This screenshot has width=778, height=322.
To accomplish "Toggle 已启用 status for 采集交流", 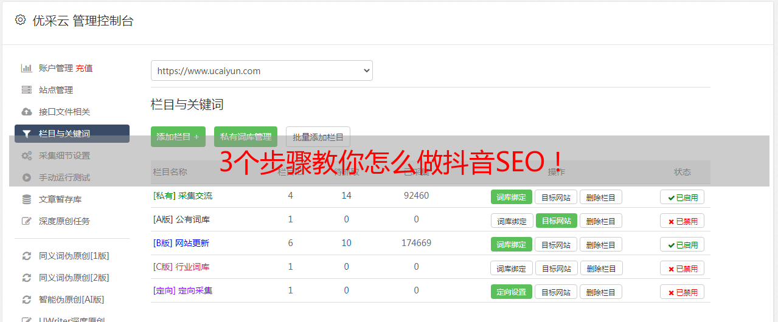I will [x=682, y=197].
